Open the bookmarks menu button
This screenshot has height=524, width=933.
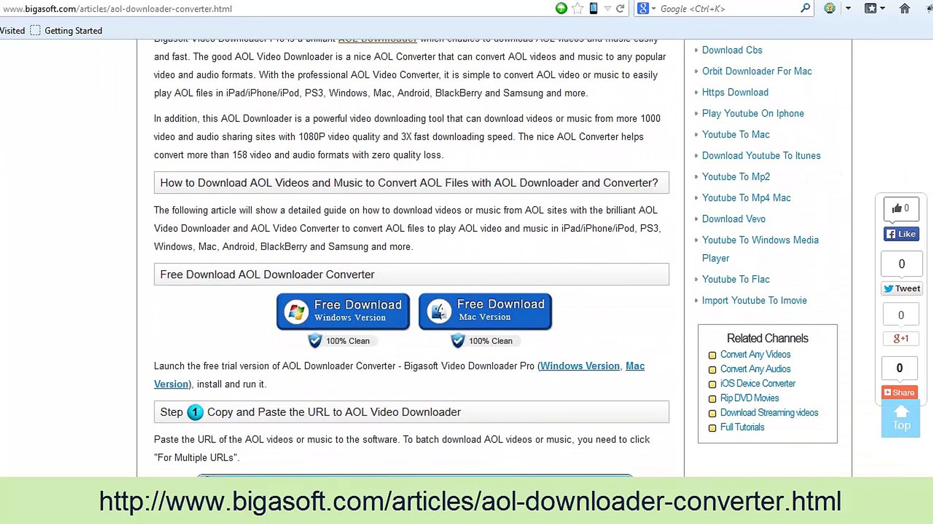870,8
